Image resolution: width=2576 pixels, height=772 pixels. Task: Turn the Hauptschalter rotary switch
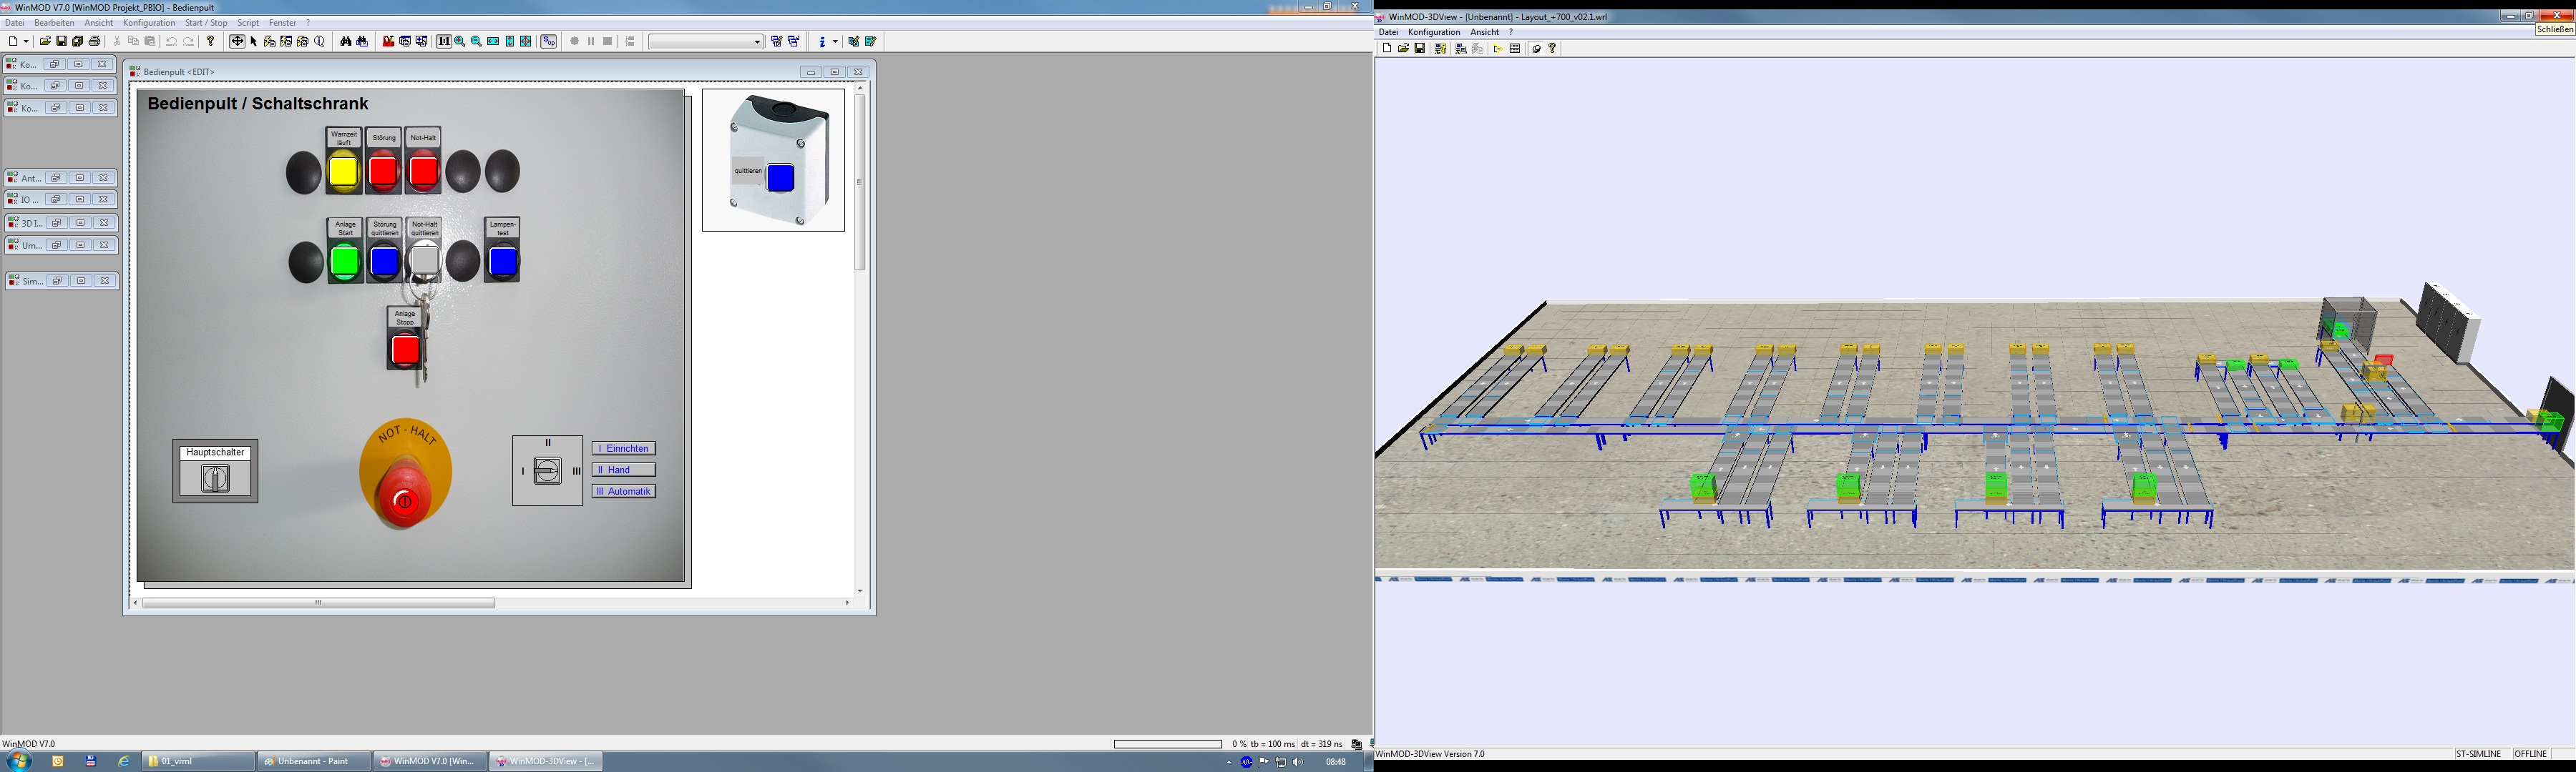click(x=215, y=478)
